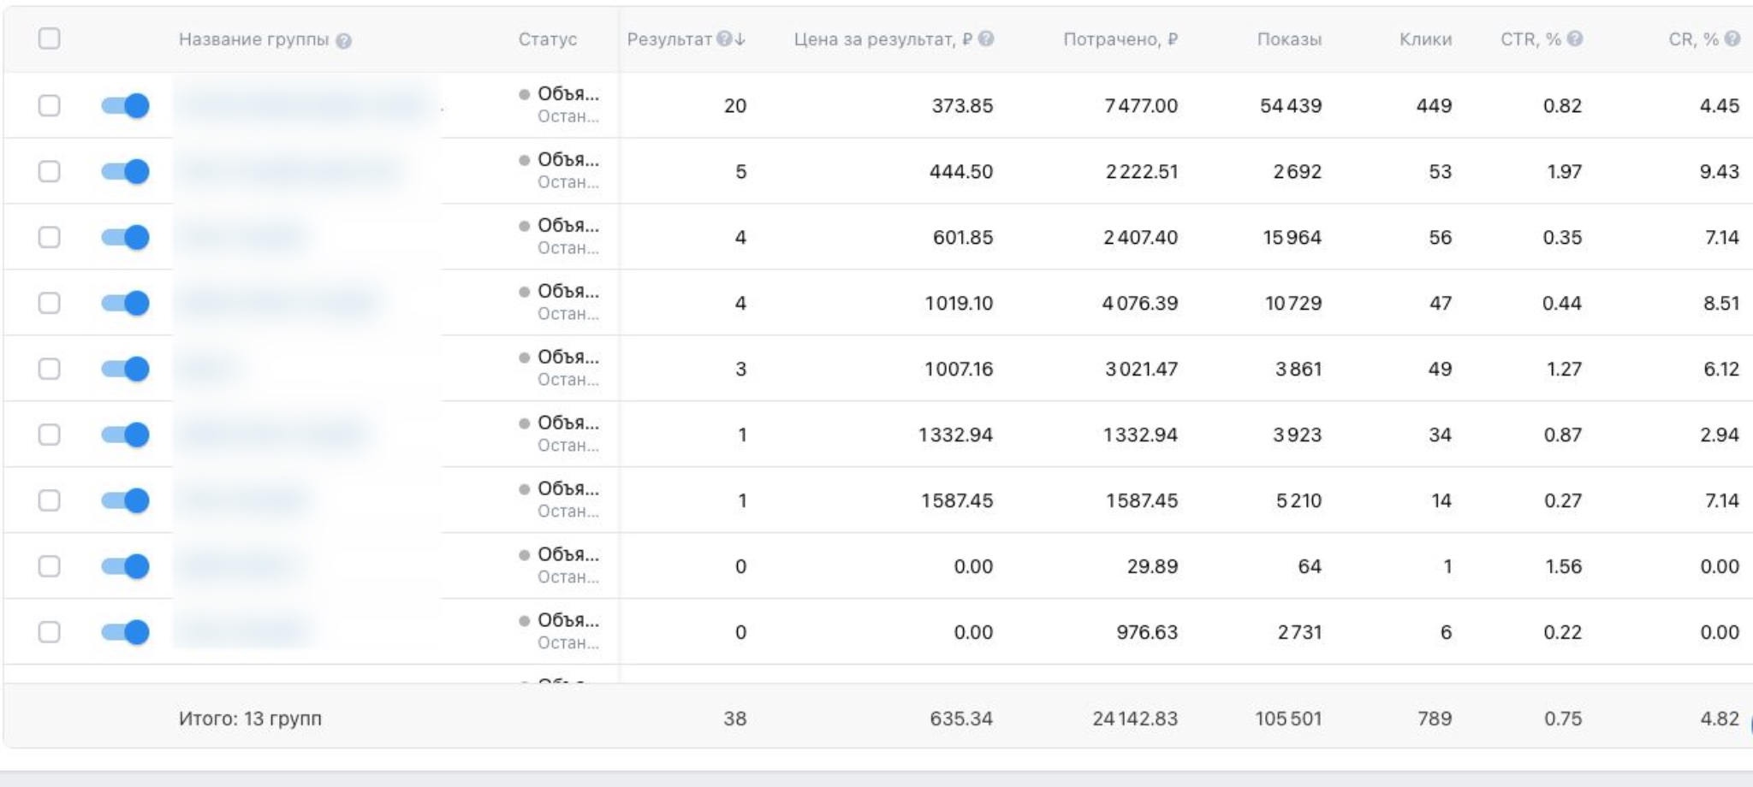This screenshot has height=787, width=1753.
Task: Sort the table by Потрачено, ₽ column header
Action: (1120, 39)
